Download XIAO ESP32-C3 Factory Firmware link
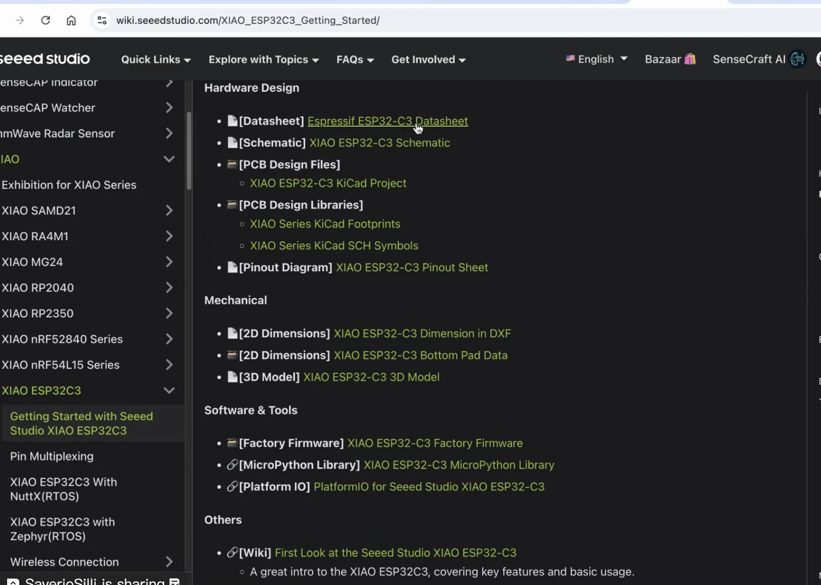 435,443
